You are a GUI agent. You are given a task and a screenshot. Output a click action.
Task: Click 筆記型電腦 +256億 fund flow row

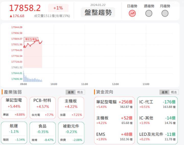point(114,104)
